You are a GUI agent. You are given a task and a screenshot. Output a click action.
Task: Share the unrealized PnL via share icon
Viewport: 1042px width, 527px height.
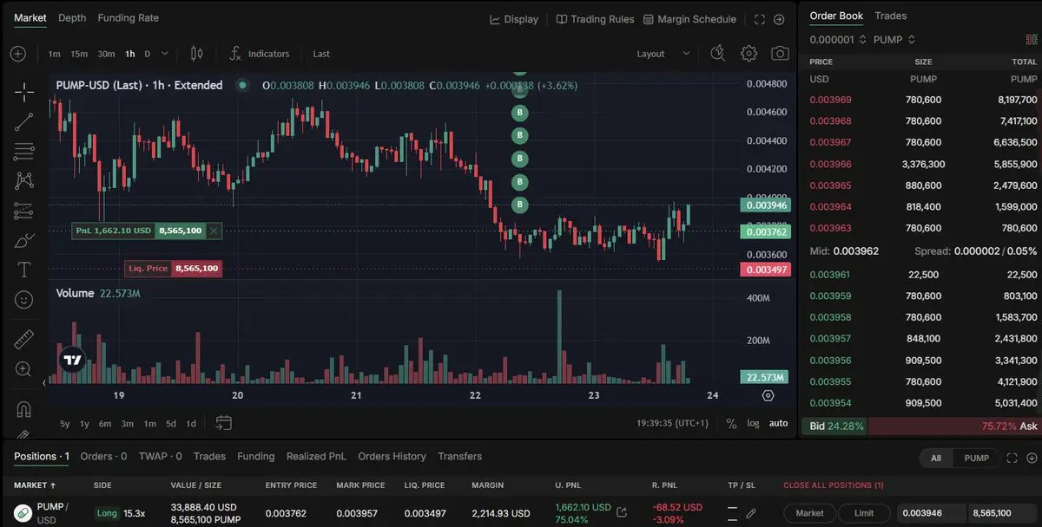pos(622,512)
